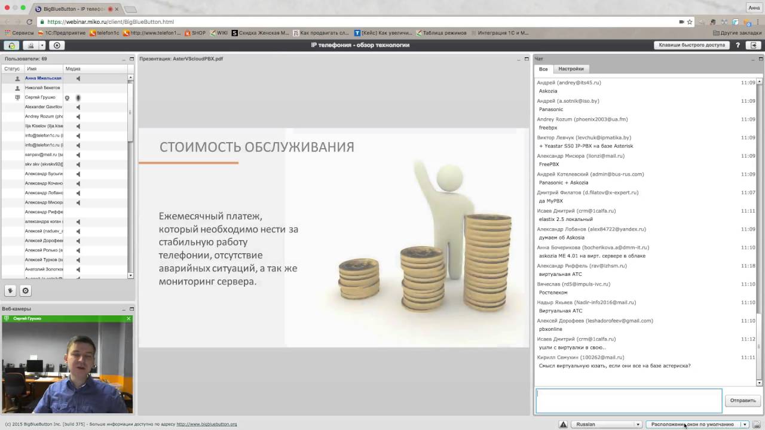The image size is (765, 430).
Task: Minimize the Веб-камеры panel
Action: (x=123, y=309)
